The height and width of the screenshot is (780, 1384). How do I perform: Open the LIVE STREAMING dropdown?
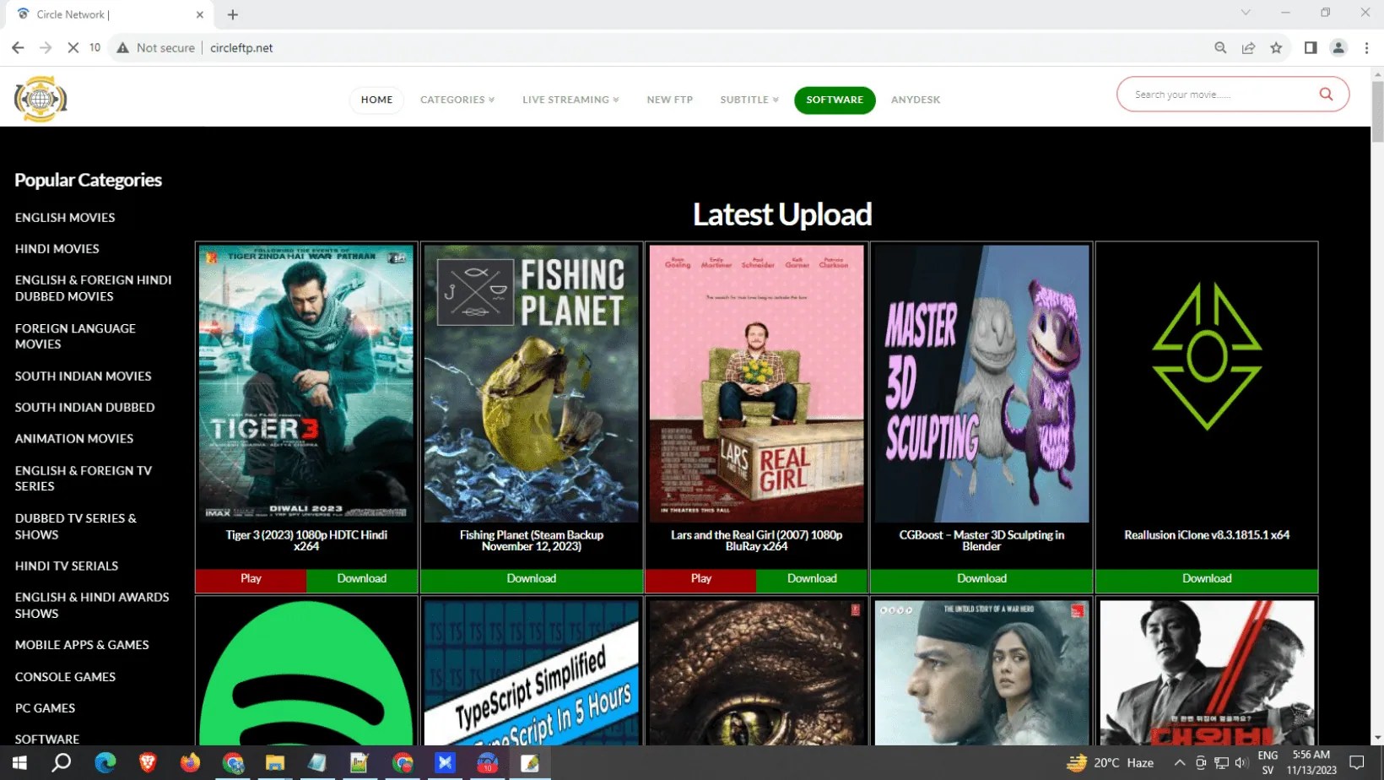click(570, 100)
